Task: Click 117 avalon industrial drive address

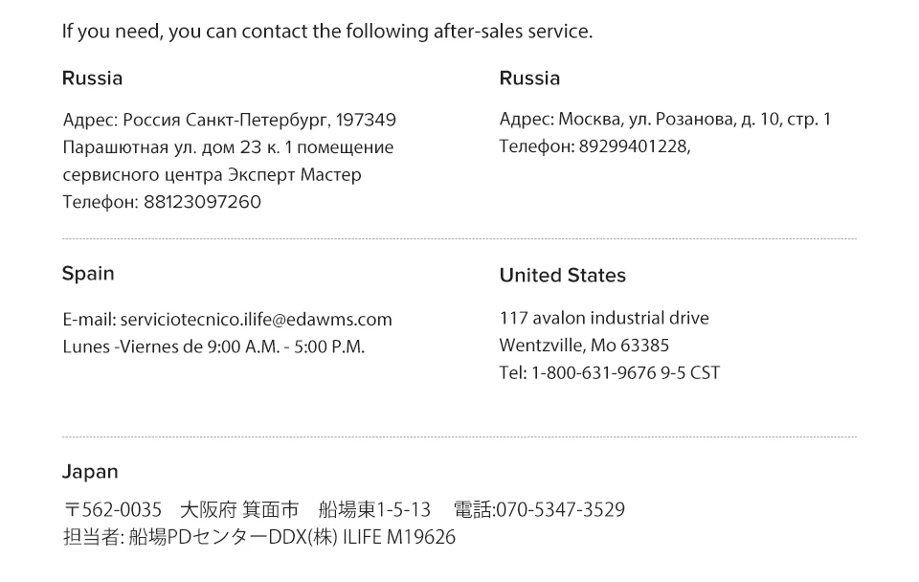Action: [604, 318]
